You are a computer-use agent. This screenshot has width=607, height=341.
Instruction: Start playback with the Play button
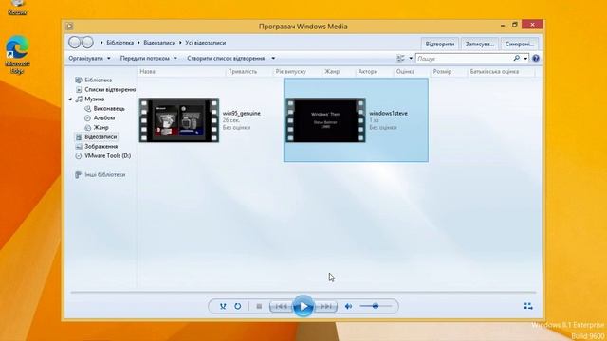(303, 306)
